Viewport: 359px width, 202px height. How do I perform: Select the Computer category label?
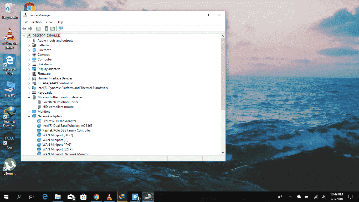tap(45, 59)
